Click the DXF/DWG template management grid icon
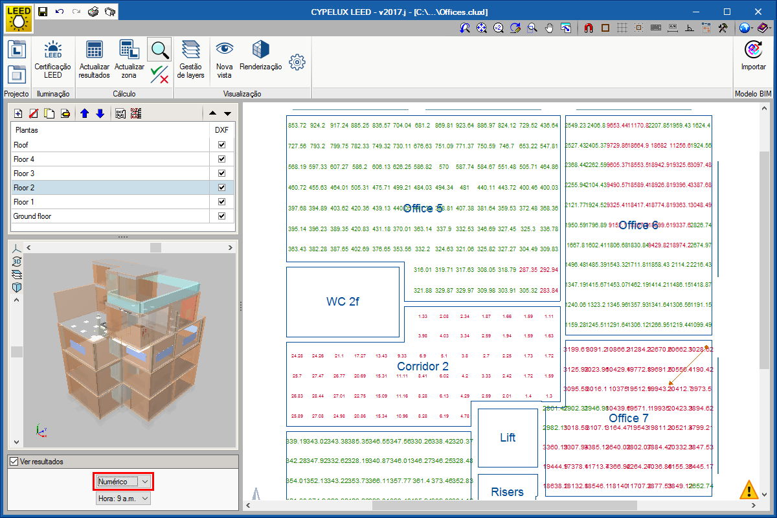Image resolution: width=777 pixels, height=518 pixels. [135, 113]
